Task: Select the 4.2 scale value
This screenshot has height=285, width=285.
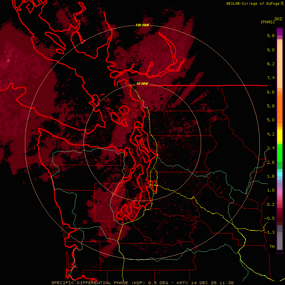Action: tap(271, 134)
